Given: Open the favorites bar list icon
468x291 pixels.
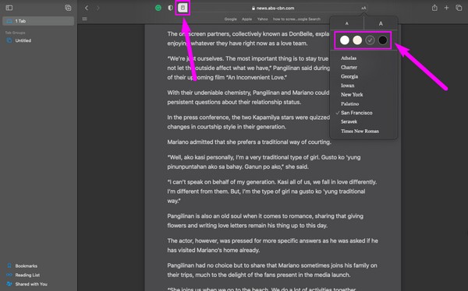Looking at the screenshot, I should click(85, 19).
